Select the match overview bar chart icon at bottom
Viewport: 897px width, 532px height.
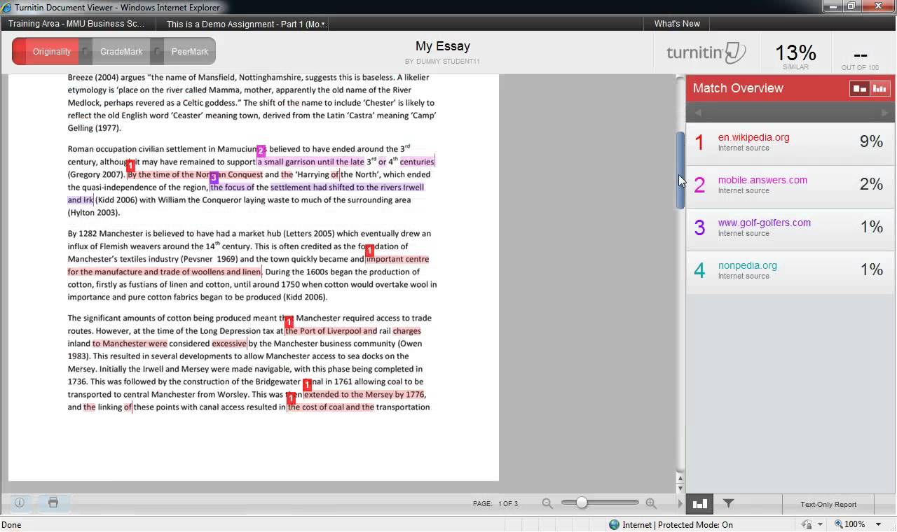699,503
